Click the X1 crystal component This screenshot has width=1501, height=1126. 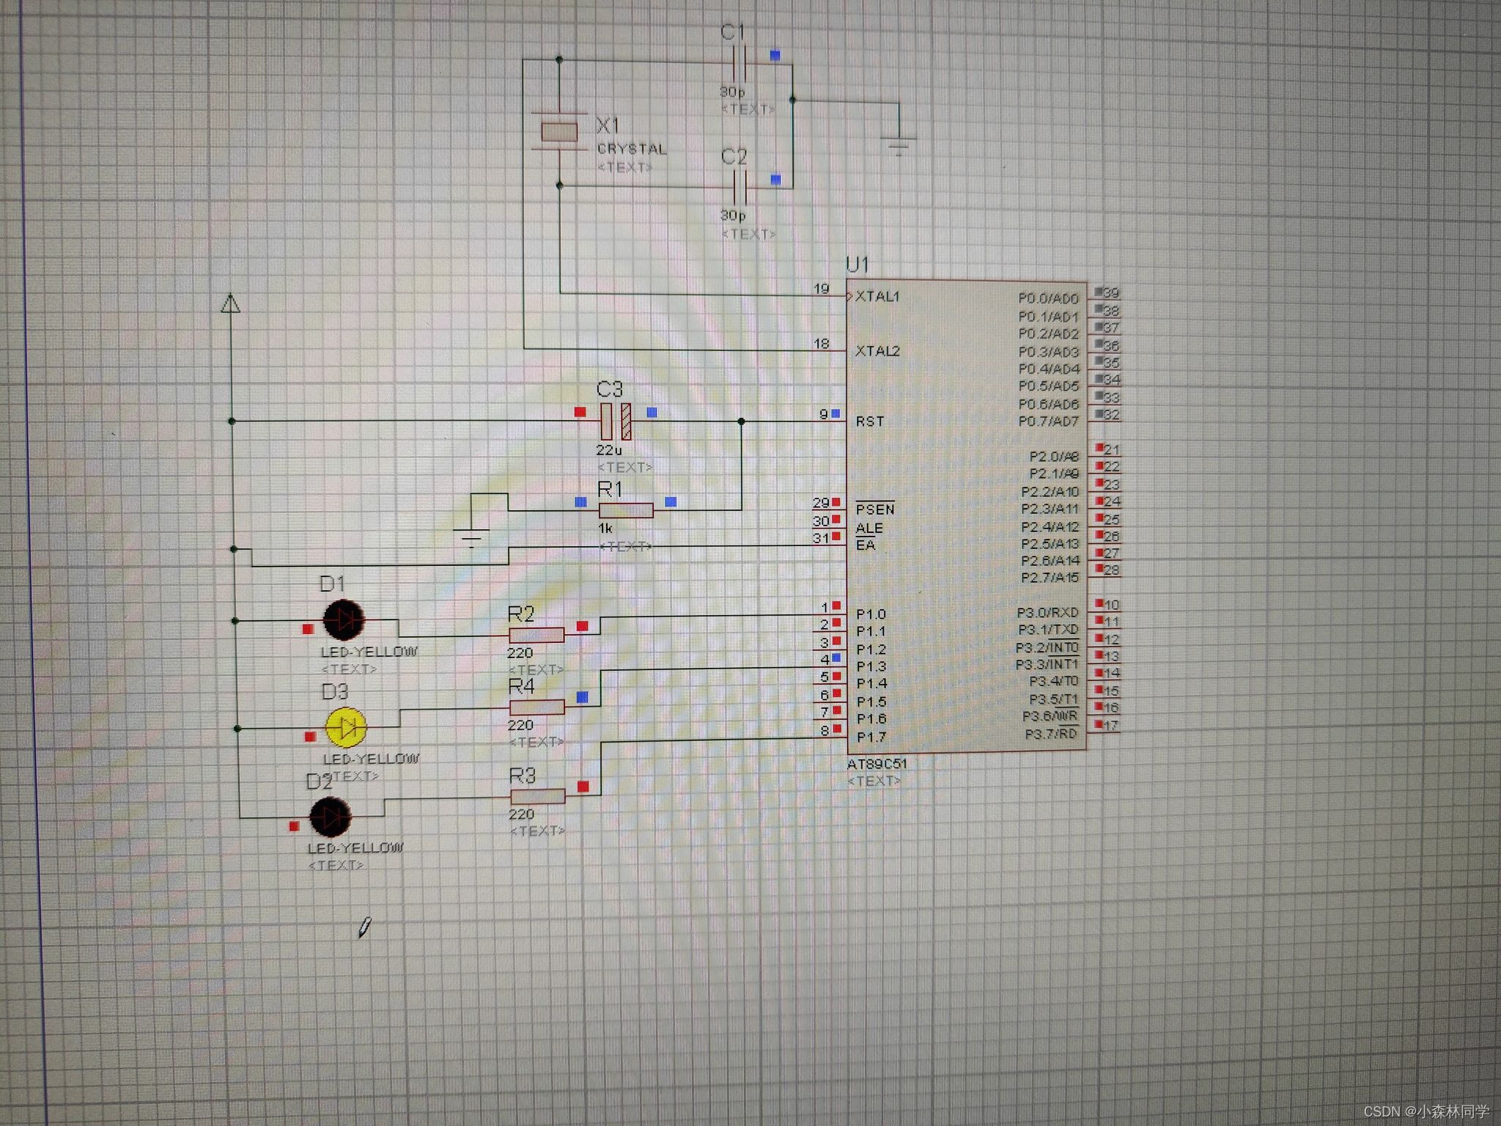point(559,132)
